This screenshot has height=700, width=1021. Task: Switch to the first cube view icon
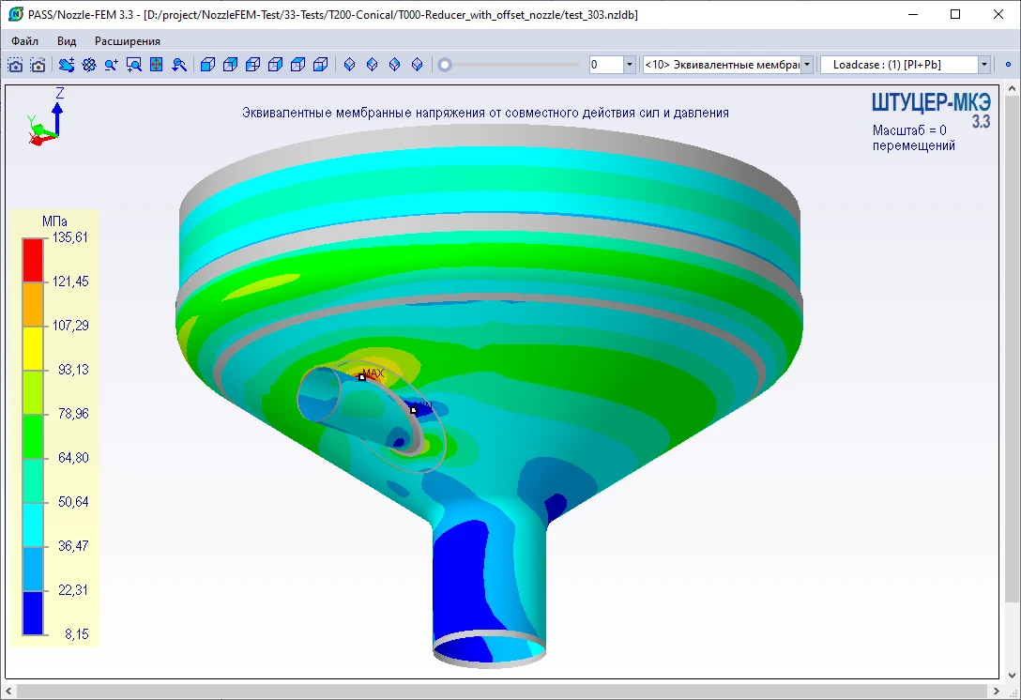[208, 65]
